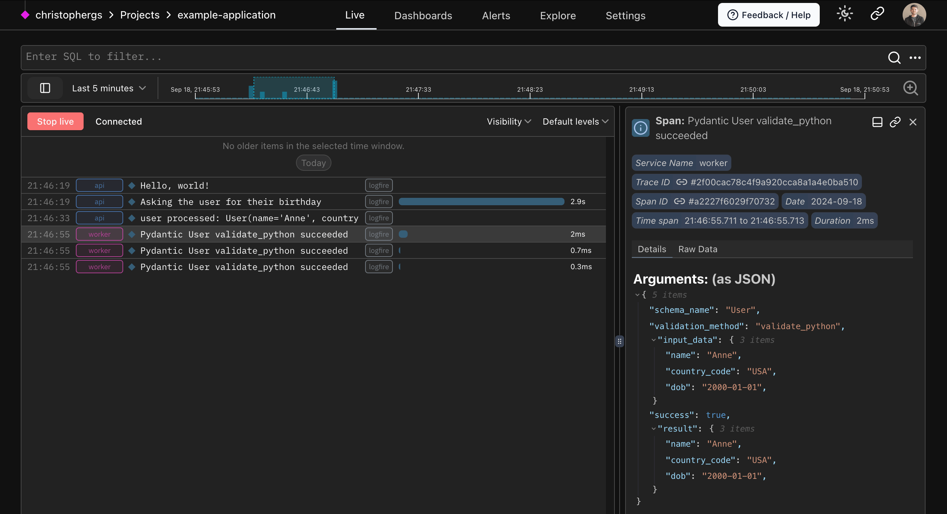This screenshot has width=947, height=514.
Task: Toggle the sidebar panel layout icon
Action: coord(45,88)
